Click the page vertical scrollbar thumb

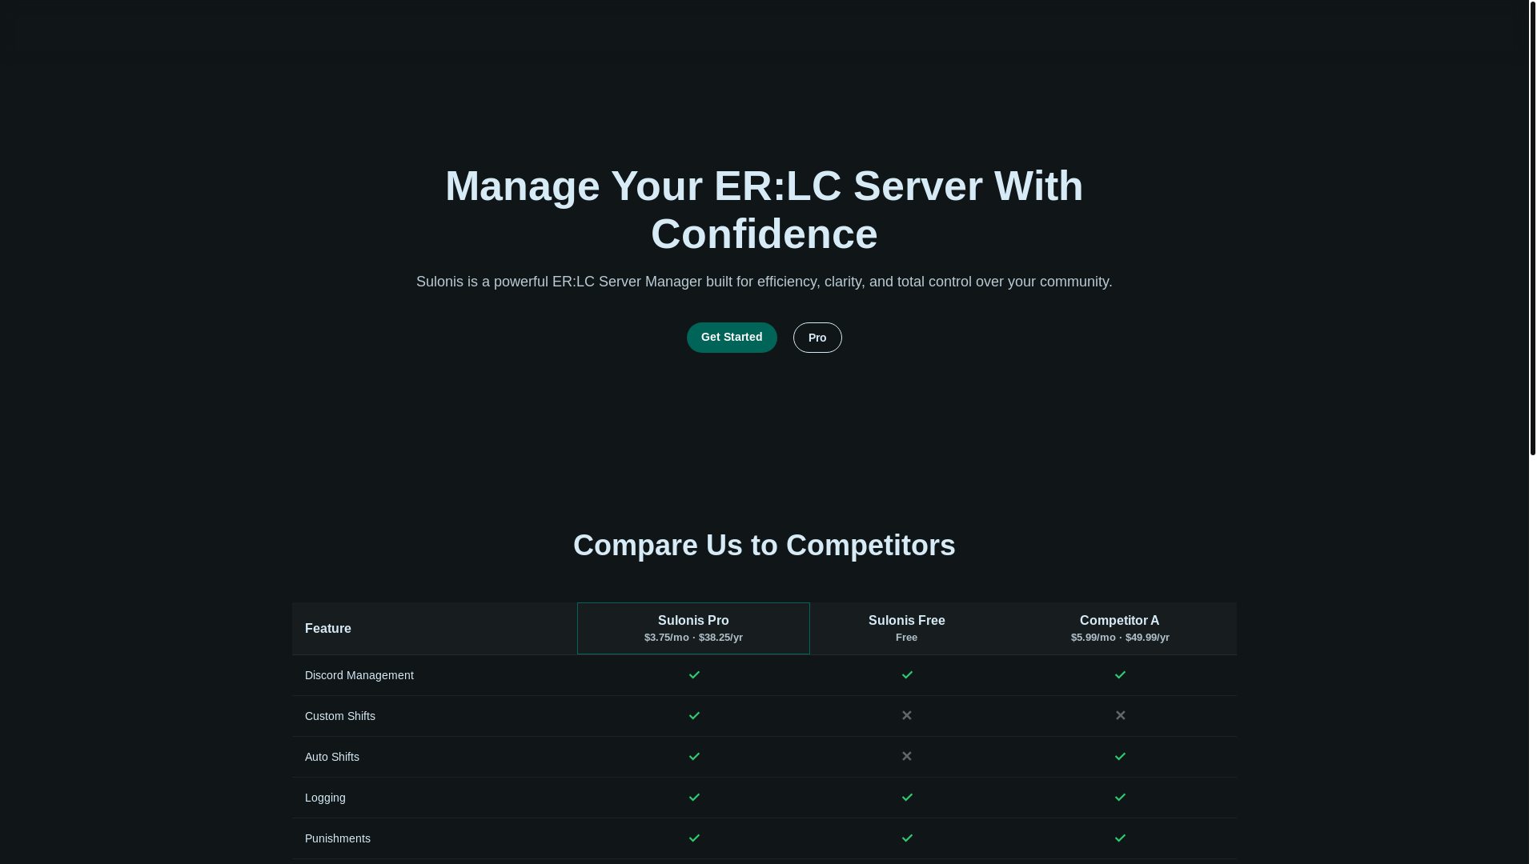pyautogui.click(x=1533, y=228)
